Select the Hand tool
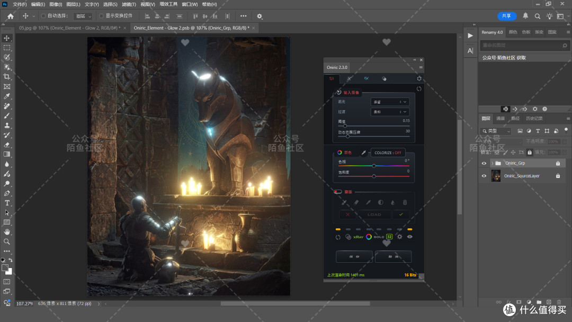 tap(7, 231)
